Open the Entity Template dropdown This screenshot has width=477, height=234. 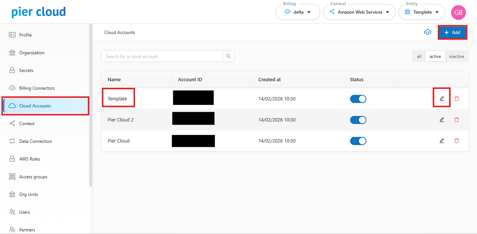pos(422,12)
